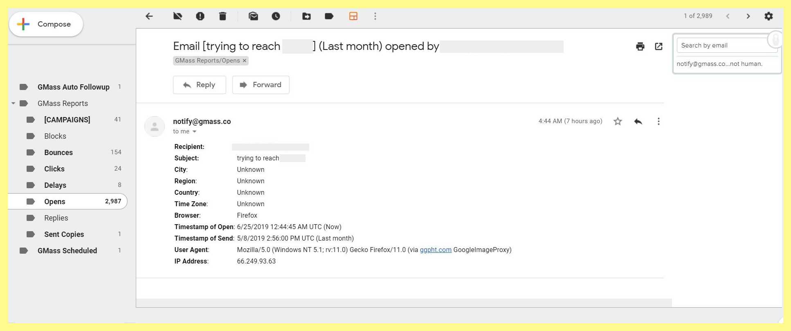The image size is (791, 331).
Task: Open message three-dot More menu
Action: click(658, 121)
